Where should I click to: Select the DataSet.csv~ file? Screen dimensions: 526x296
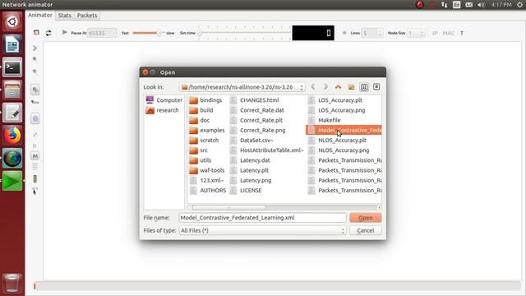pos(252,141)
